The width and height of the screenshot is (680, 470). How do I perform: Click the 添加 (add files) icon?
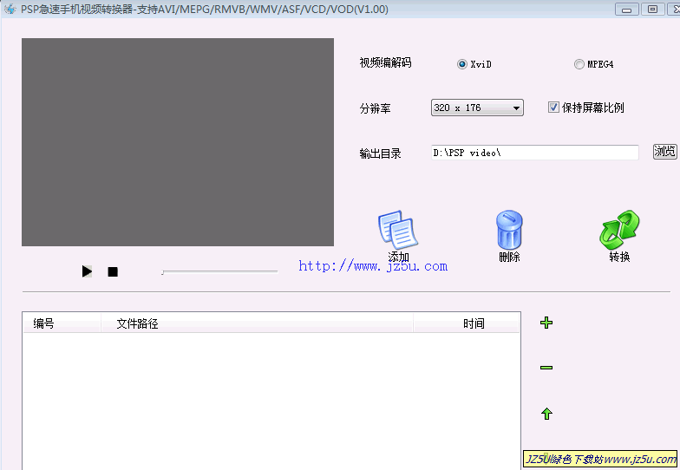[398, 231]
